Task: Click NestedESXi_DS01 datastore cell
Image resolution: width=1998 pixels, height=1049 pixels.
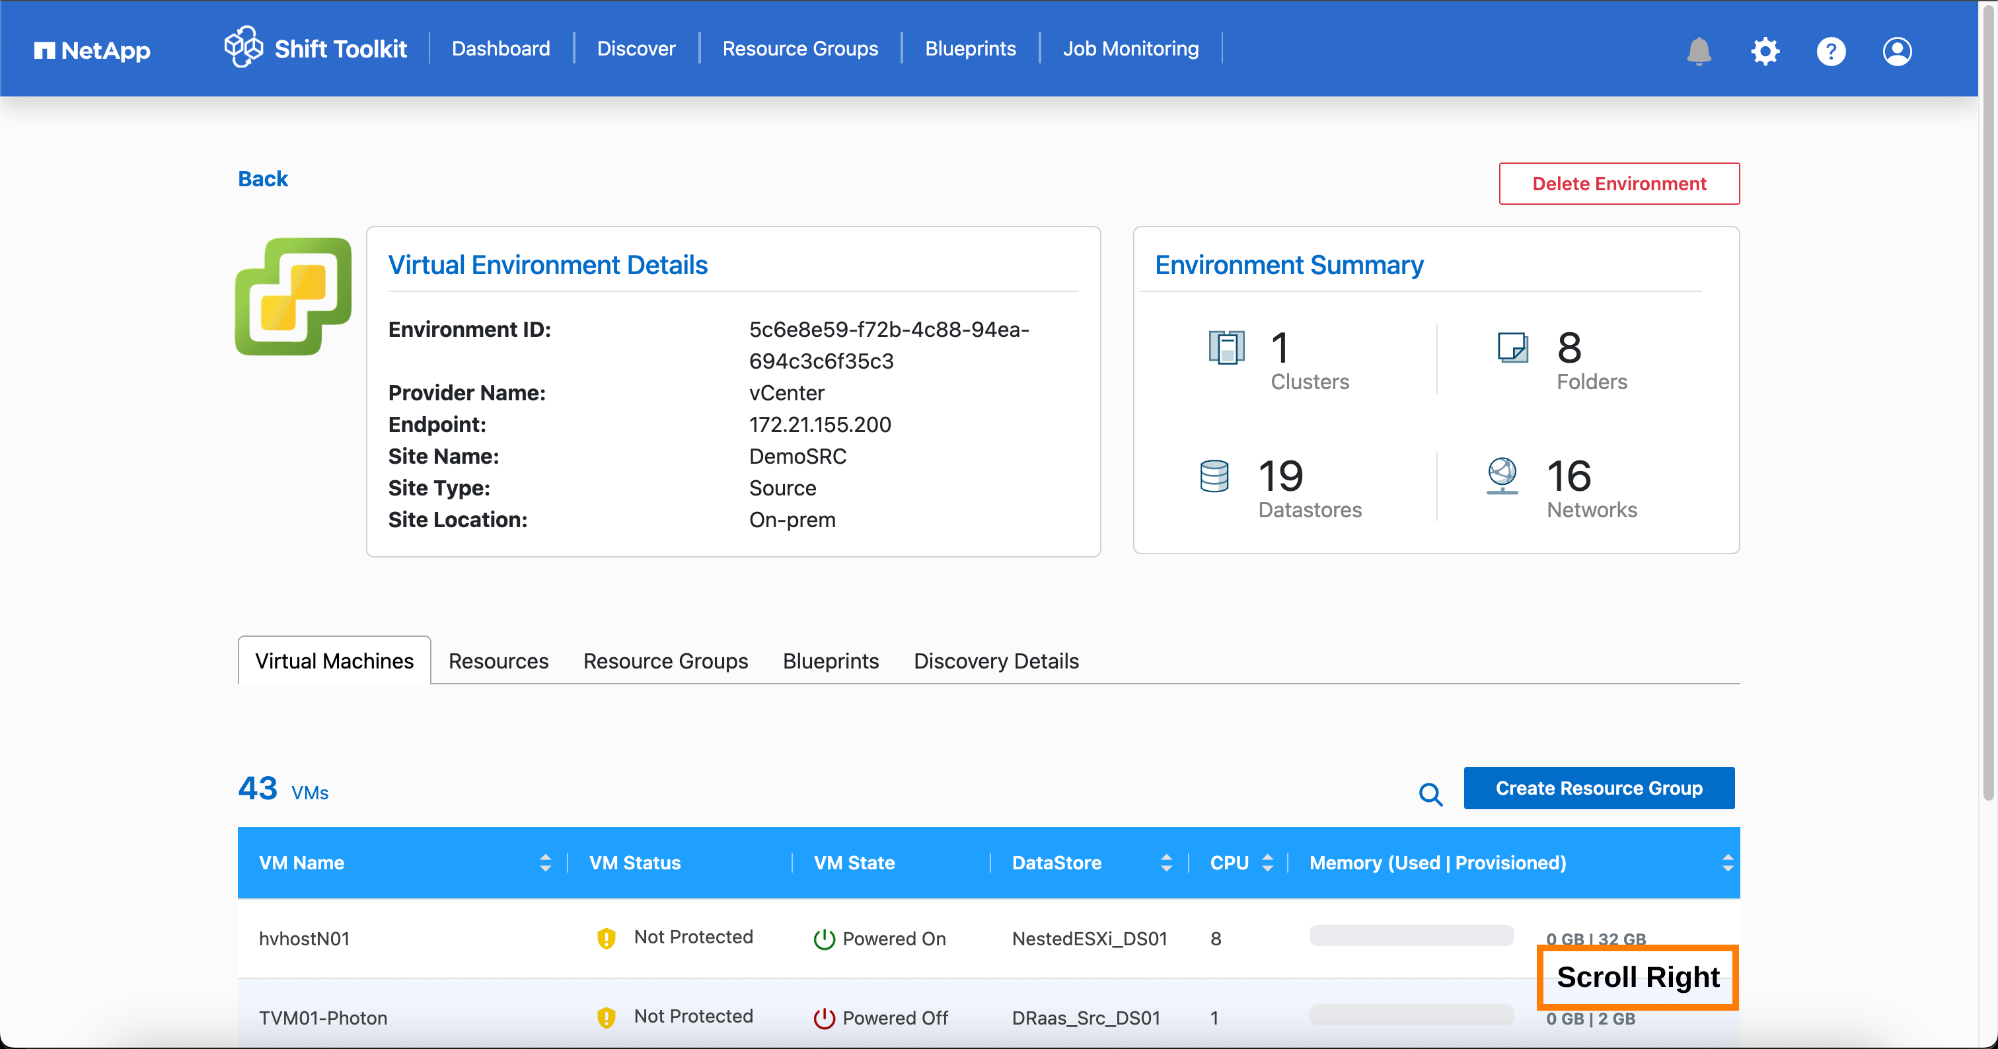Action: click(x=1089, y=939)
